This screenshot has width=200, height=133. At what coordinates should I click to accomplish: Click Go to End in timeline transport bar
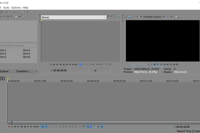[x=31, y=127]
